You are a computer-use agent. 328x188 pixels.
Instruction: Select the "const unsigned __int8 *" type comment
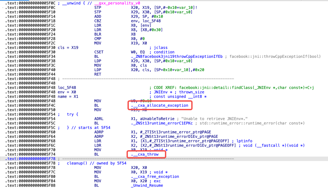180,97
